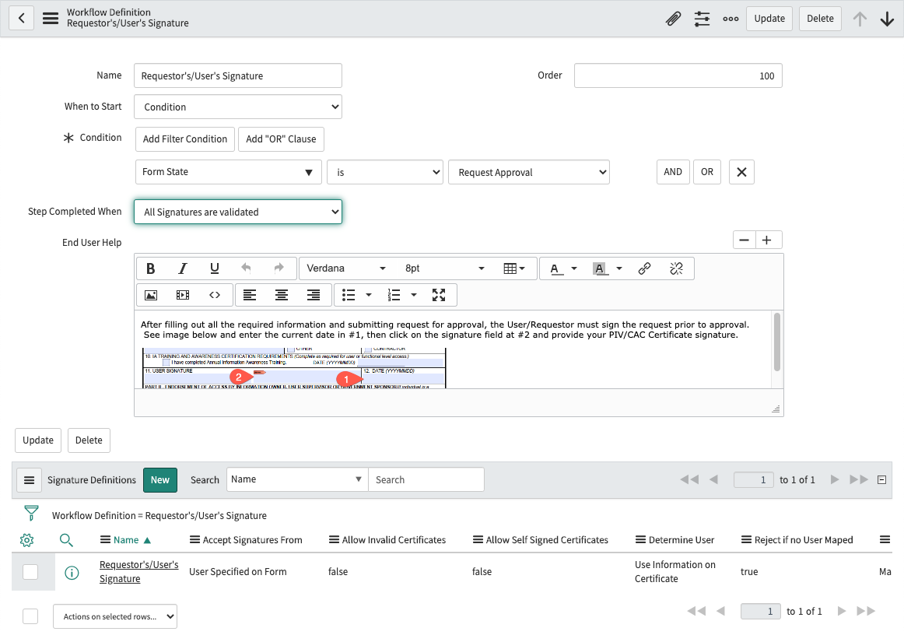Open the filter funnel icon

(31, 513)
